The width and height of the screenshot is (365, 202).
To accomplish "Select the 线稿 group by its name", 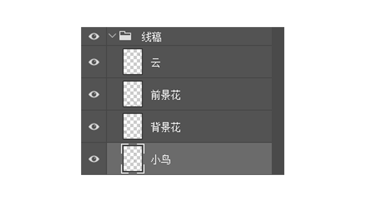I will pyautogui.click(x=152, y=37).
